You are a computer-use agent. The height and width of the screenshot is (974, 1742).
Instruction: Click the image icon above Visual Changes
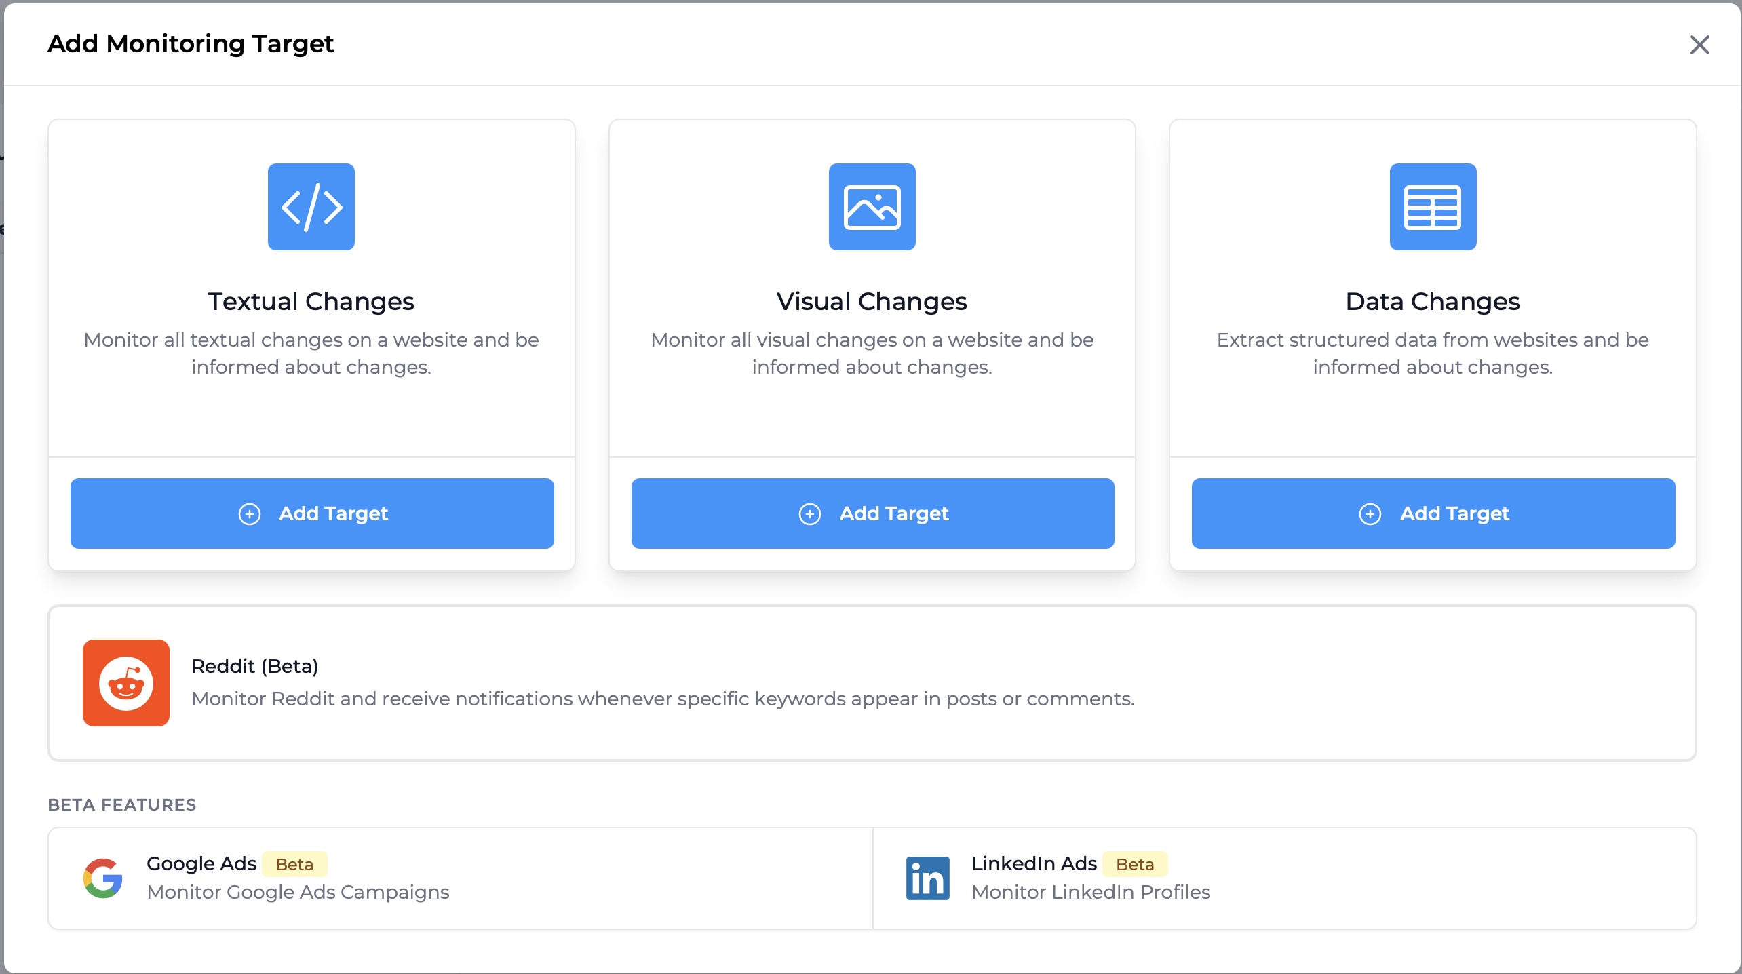pos(872,207)
